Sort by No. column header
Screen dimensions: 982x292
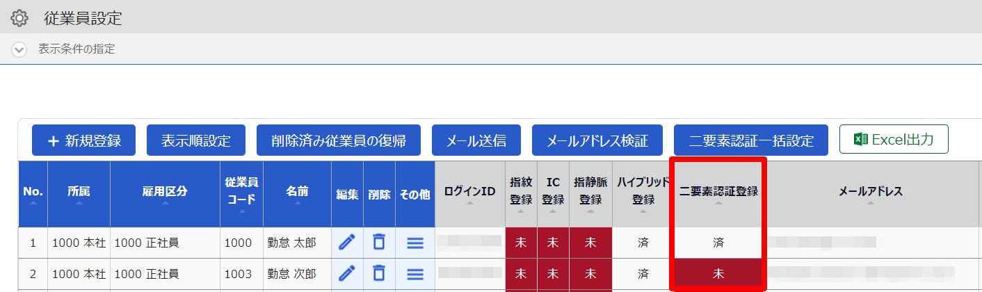33,194
